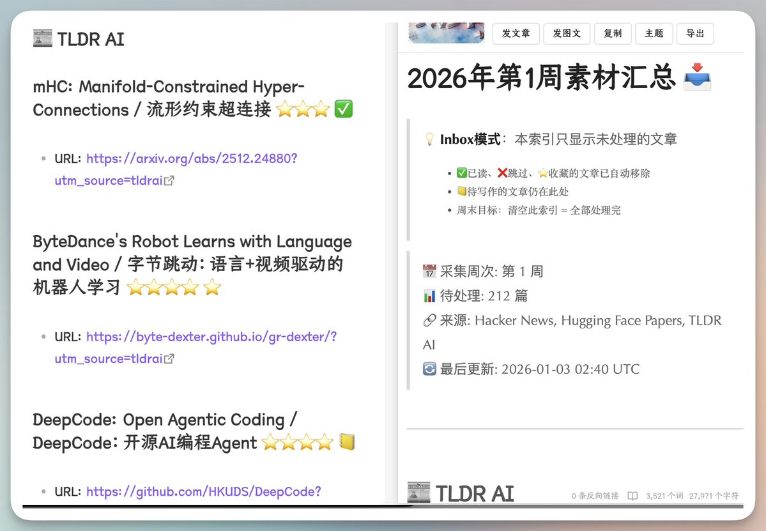Click the 0 条反向链接 backlinks counter
Image resolution: width=766 pixels, height=531 pixels.
click(595, 496)
